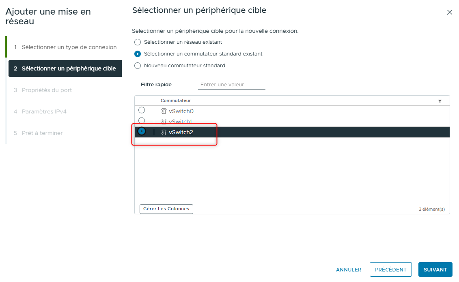Click the switch icon next to vSwitch1
Image resolution: width=459 pixels, height=282 pixels.
[164, 121]
